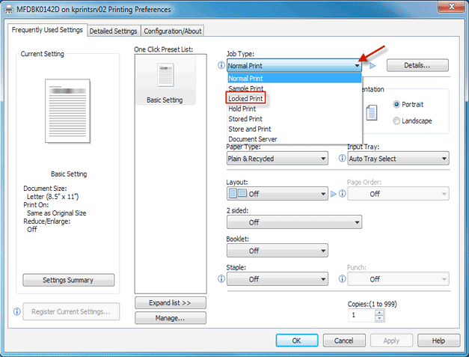
Task: Click the info icon next to Layout
Action: point(221,194)
